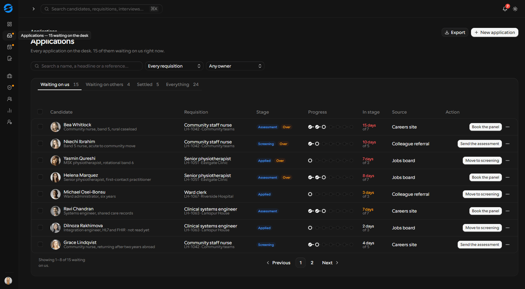Open the bar chart reports icon in sidebar
This screenshot has width=525, height=289.
click(x=10, y=110)
